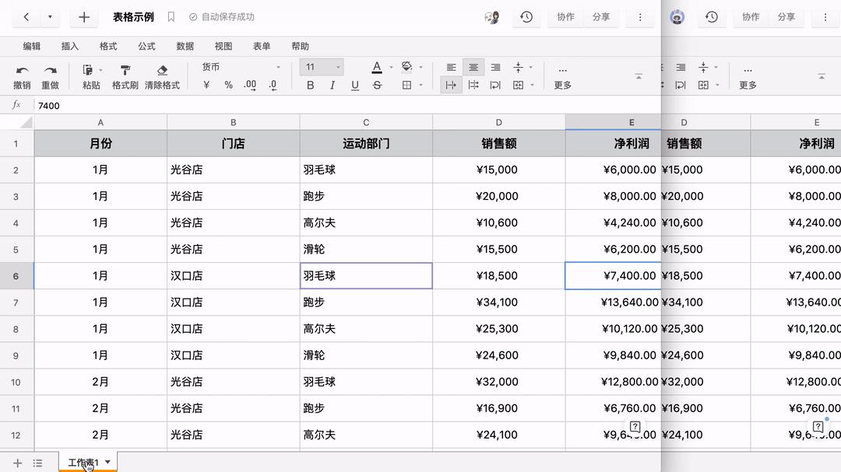Open the sheet list icon at bottom left

[x=37, y=463]
